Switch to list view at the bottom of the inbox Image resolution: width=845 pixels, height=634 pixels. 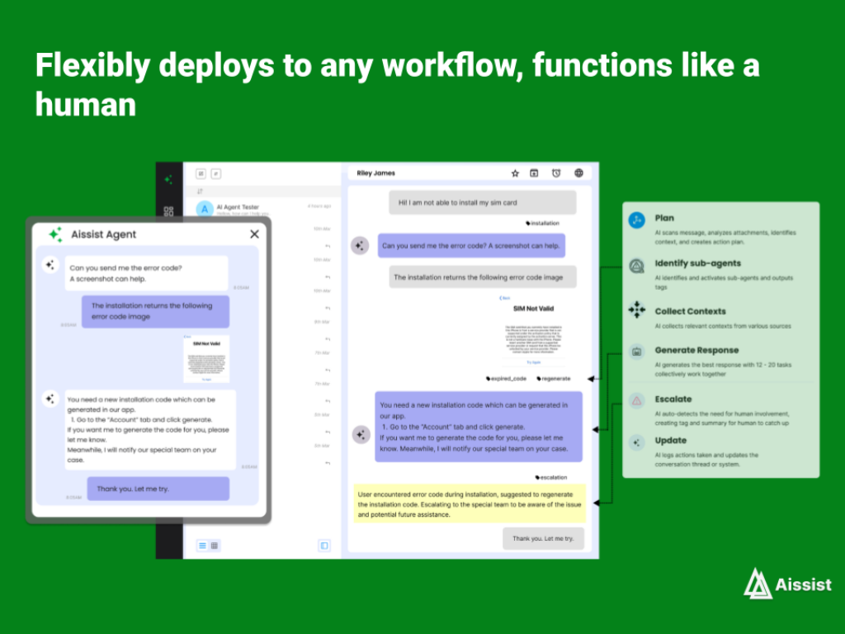click(x=202, y=546)
